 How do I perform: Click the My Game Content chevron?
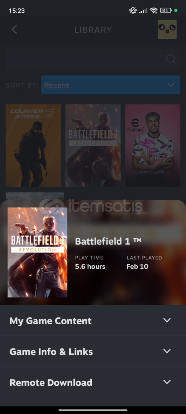point(167,320)
